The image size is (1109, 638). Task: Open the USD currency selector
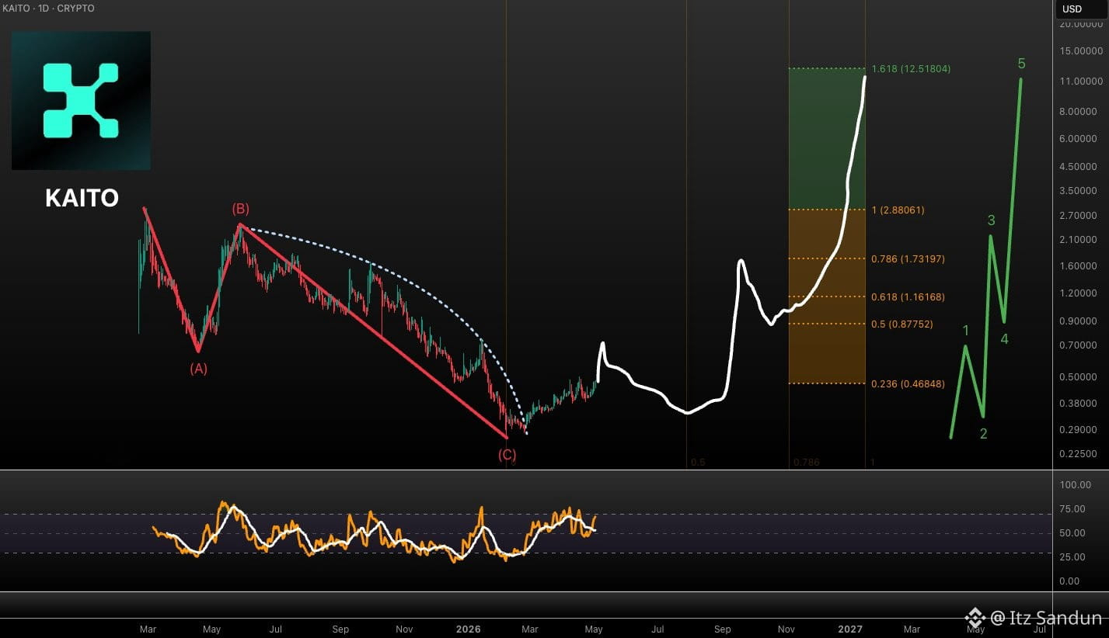[1072, 9]
